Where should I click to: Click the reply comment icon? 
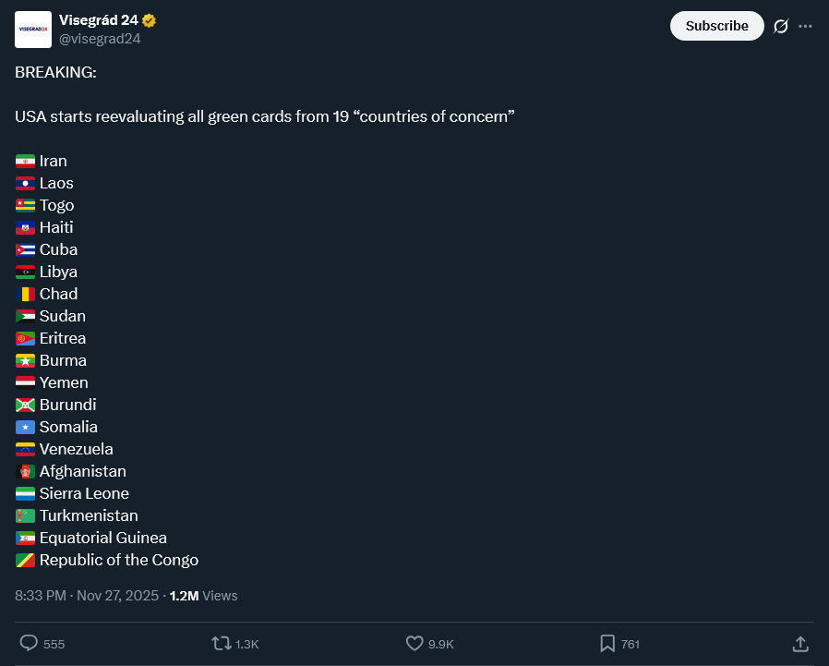click(29, 643)
